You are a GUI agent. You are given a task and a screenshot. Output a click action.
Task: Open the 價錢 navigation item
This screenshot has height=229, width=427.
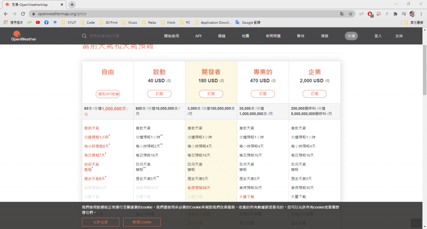point(222,36)
